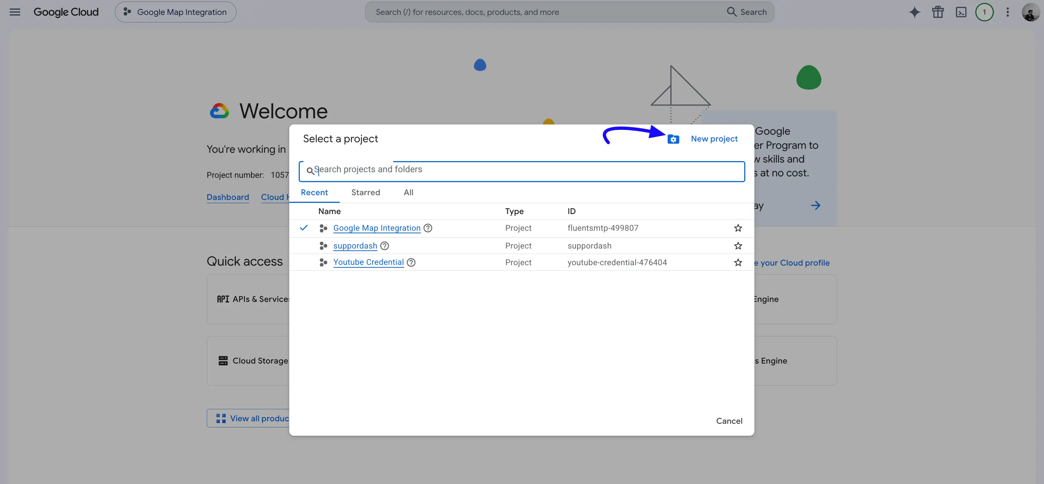Click the Dashboard link
Viewport: 1044px width, 484px height.
228,197
